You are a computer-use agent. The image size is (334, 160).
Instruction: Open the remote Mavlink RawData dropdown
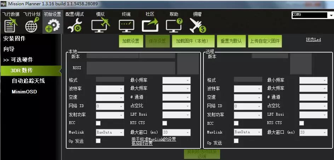click(248, 132)
